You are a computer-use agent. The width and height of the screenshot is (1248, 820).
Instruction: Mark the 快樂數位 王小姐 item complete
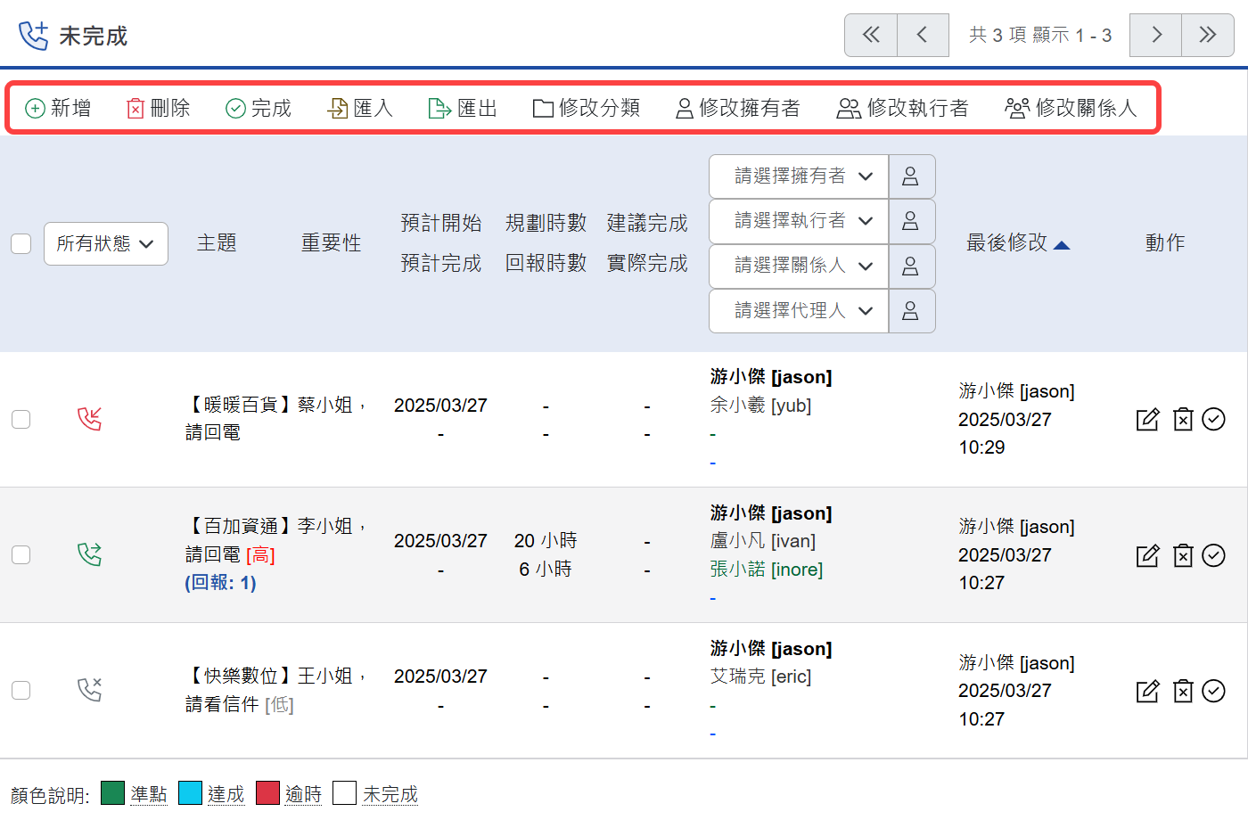point(1214,691)
